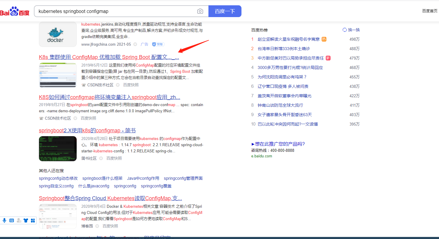Open hot item 中方敦促美对巴以局势承担应尽责任

pyautogui.click(x=291, y=58)
